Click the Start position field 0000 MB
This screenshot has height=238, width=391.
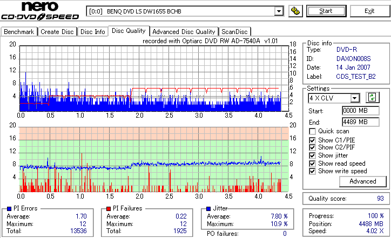(x=361, y=111)
